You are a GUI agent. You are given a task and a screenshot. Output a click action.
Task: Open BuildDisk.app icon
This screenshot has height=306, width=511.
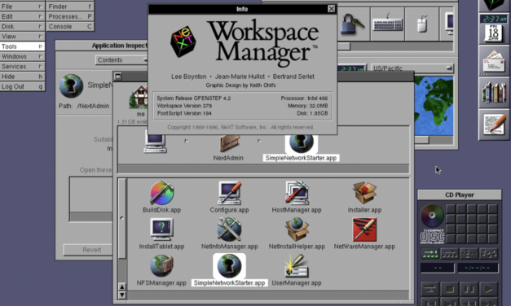coord(161,193)
